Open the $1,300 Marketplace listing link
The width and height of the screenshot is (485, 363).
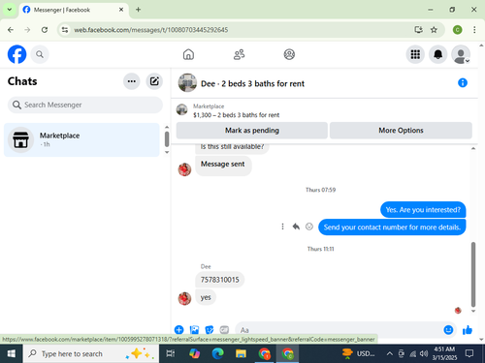click(x=236, y=115)
